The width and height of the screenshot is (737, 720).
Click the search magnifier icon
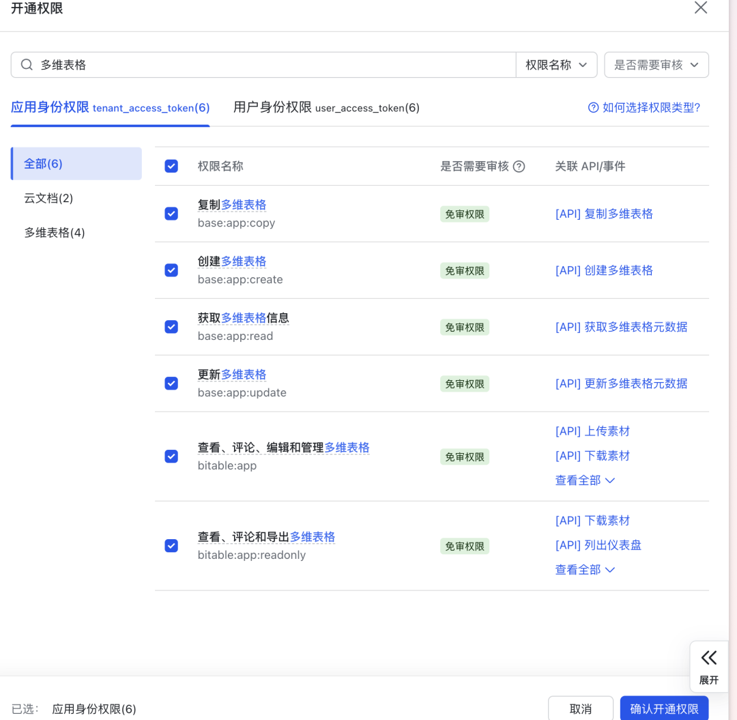tap(27, 65)
